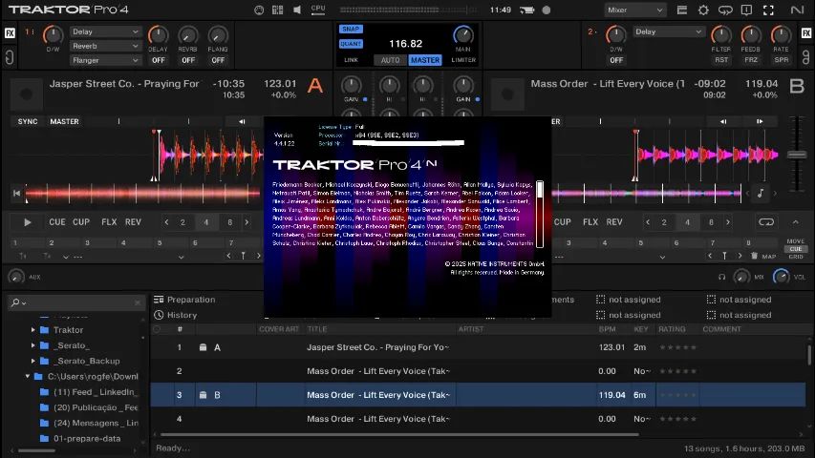Activate REV reverse on Deck B
The width and height of the screenshot is (815, 458).
pos(614,222)
